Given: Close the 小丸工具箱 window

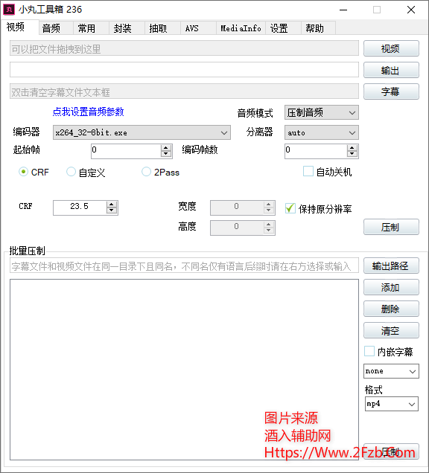Looking at the screenshot, I should point(411,10).
